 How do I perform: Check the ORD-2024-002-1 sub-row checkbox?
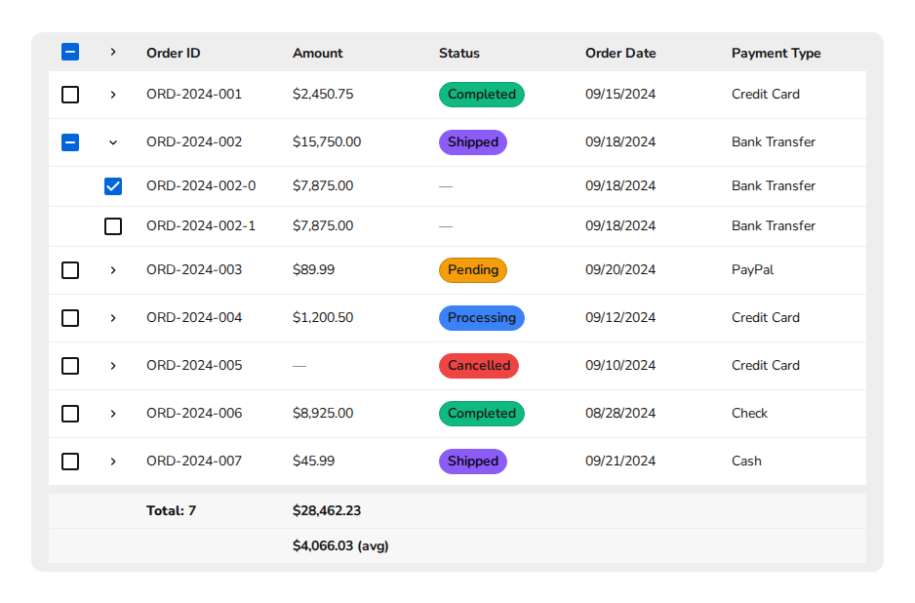113,225
